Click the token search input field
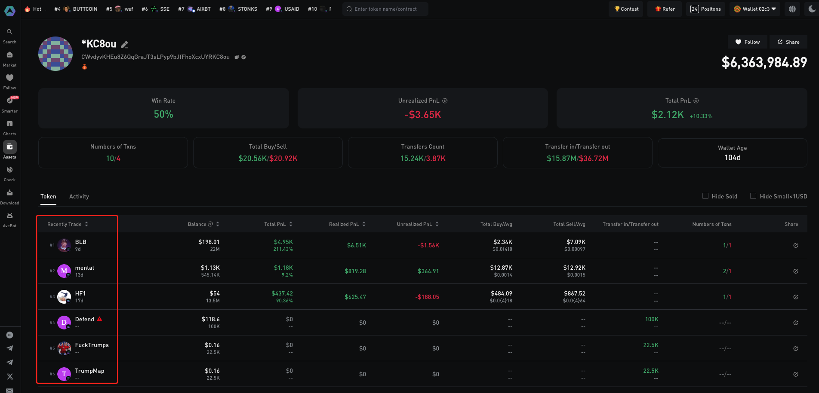 385,9
